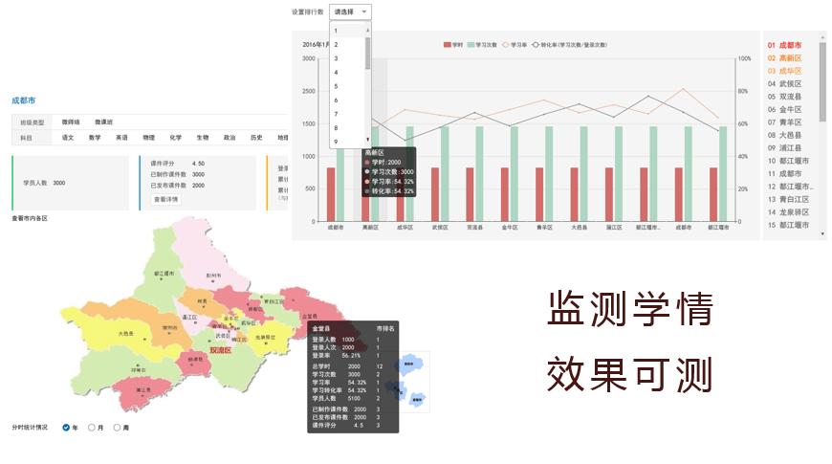Select the 历史 subject filter
The width and height of the screenshot is (832, 464).
pos(256,138)
